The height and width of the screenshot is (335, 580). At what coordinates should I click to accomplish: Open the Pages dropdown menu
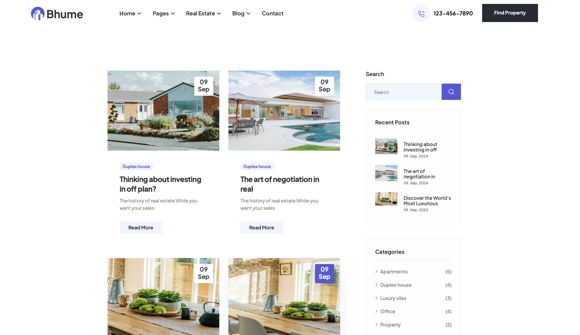[163, 13]
